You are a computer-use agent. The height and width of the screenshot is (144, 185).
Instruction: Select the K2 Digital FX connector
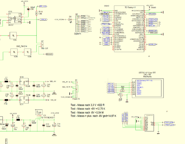point(76,24)
